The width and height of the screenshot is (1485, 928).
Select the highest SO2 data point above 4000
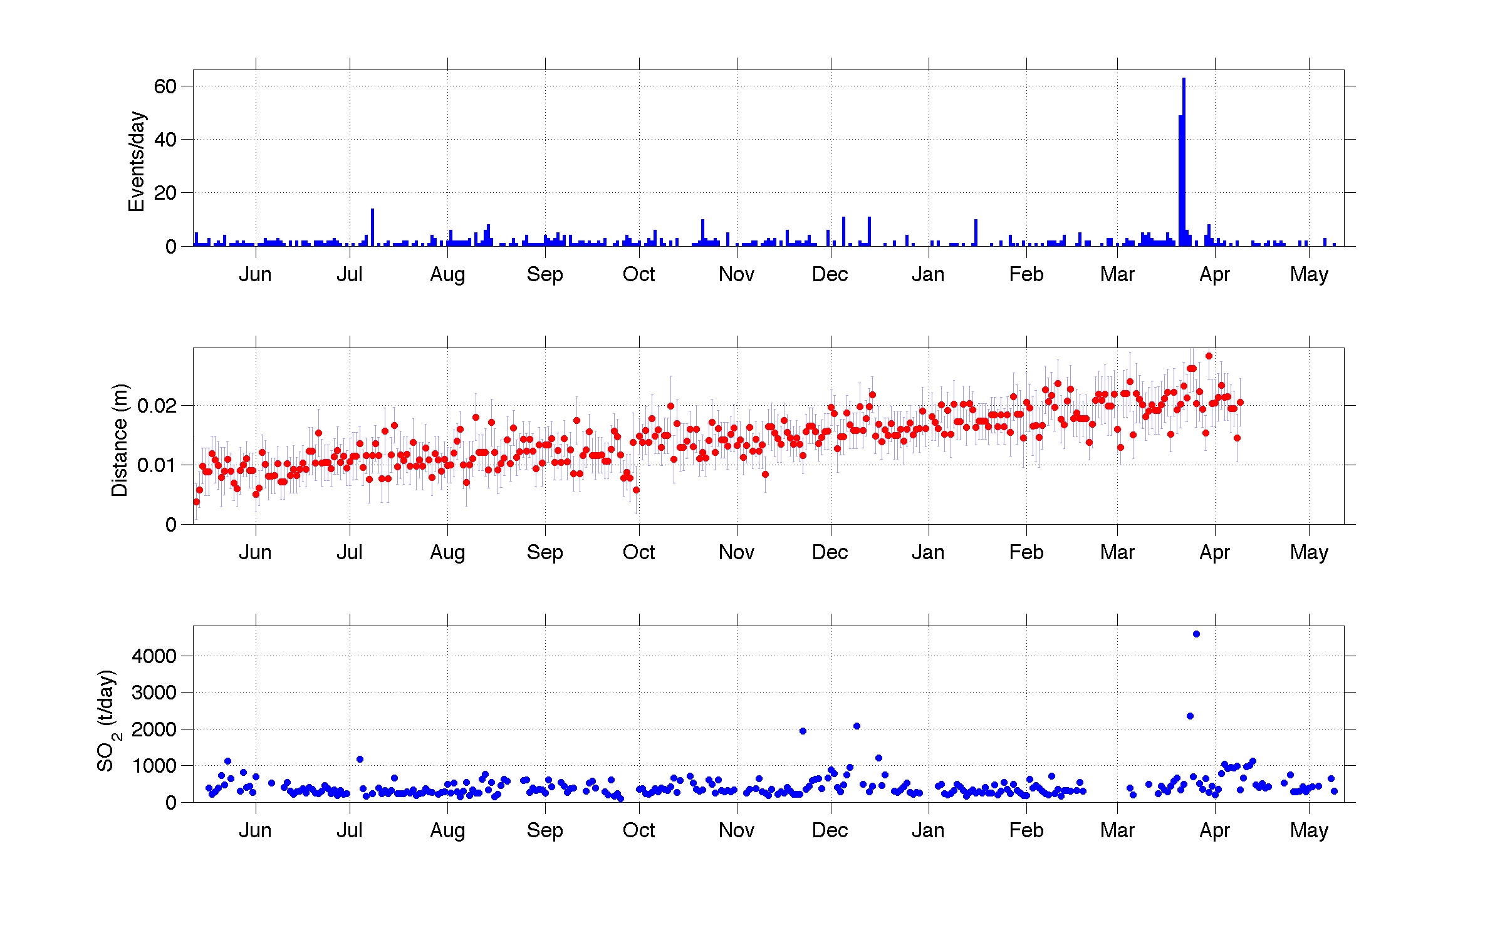coord(1196,634)
